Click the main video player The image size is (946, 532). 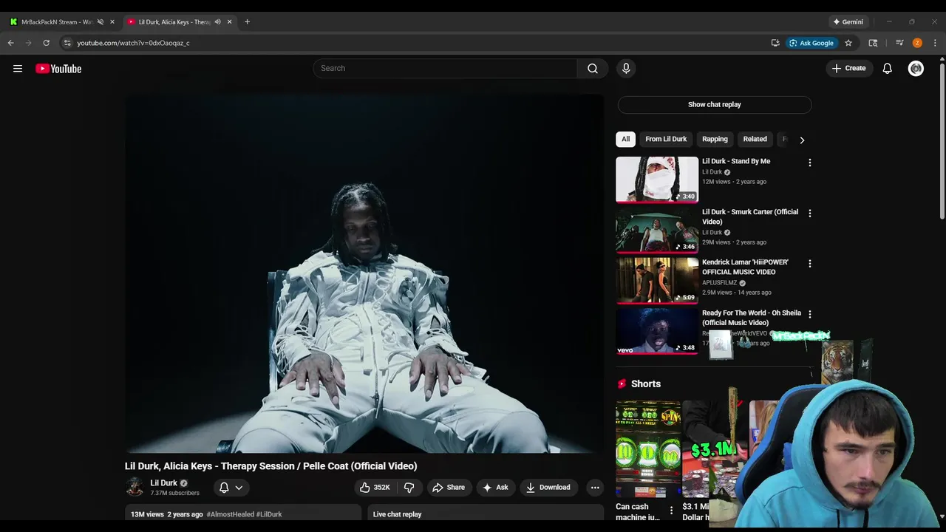[x=364, y=273]
